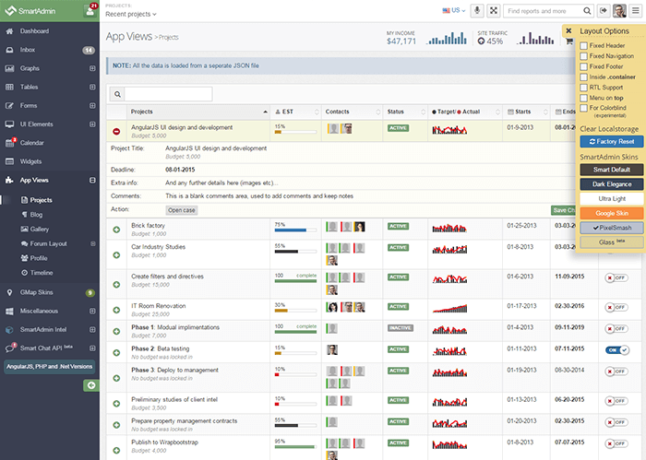Click the hamburger menu icon in header
Screen dimensions: 646x460
click(x=635, y=11)
